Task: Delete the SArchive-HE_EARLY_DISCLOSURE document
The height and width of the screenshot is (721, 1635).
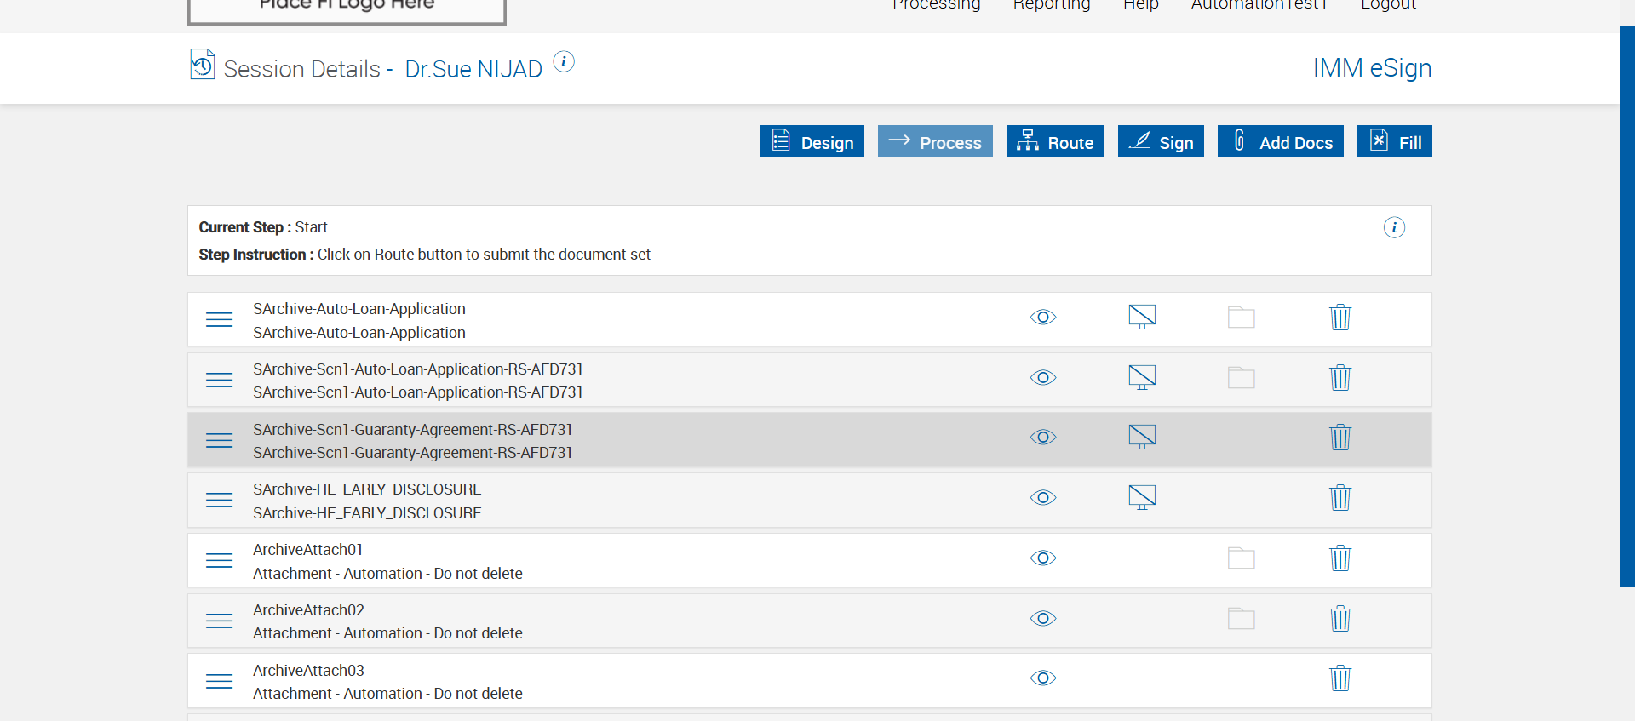Action: (1340, 498)
